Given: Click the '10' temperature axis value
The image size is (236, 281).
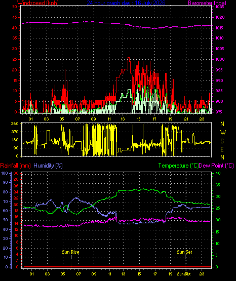Looking at the screenshot, I should pyautogui.click(x=218, y=244).
